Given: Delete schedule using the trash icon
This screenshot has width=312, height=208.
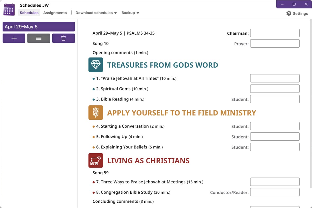Looking at the screenshot, I should [63, 38].
